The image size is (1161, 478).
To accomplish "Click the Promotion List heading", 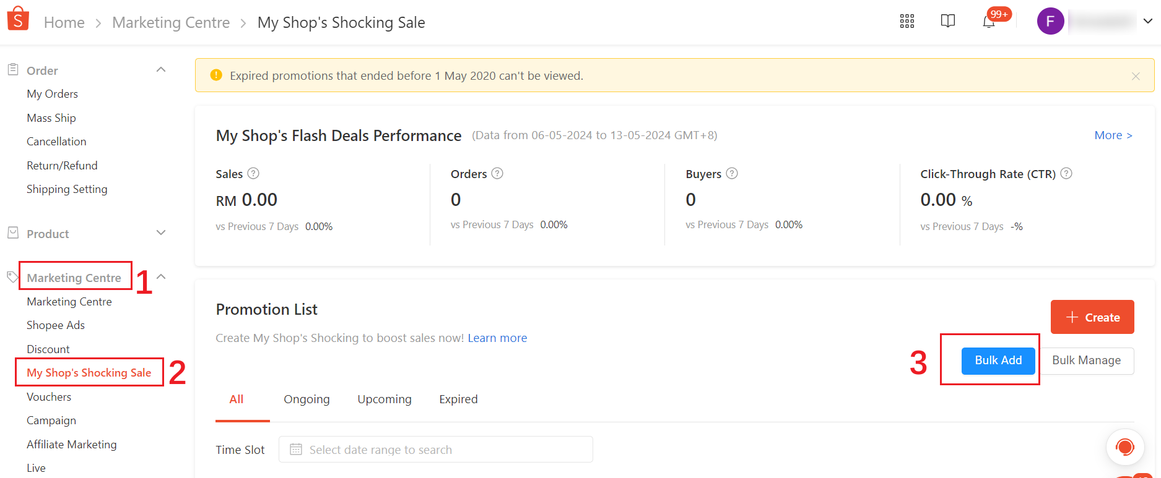I will [x=266, y=309].
